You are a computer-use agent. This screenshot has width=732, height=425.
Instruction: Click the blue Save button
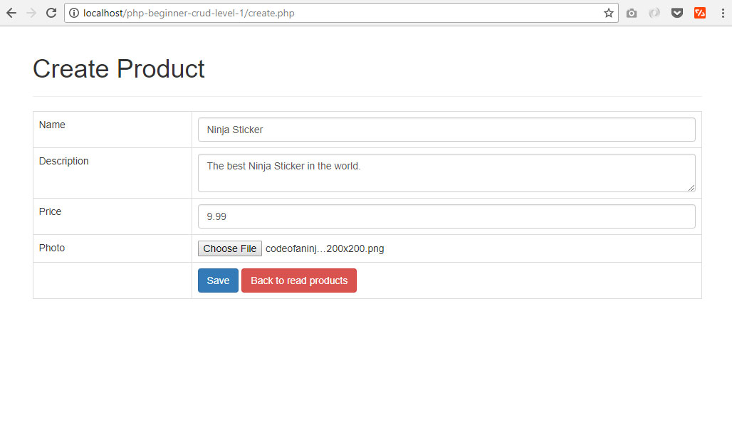(218, 280)
